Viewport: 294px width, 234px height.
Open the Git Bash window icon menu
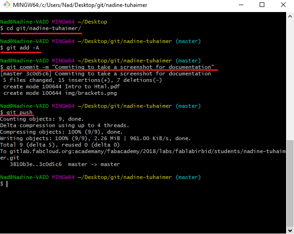point(7,5)
